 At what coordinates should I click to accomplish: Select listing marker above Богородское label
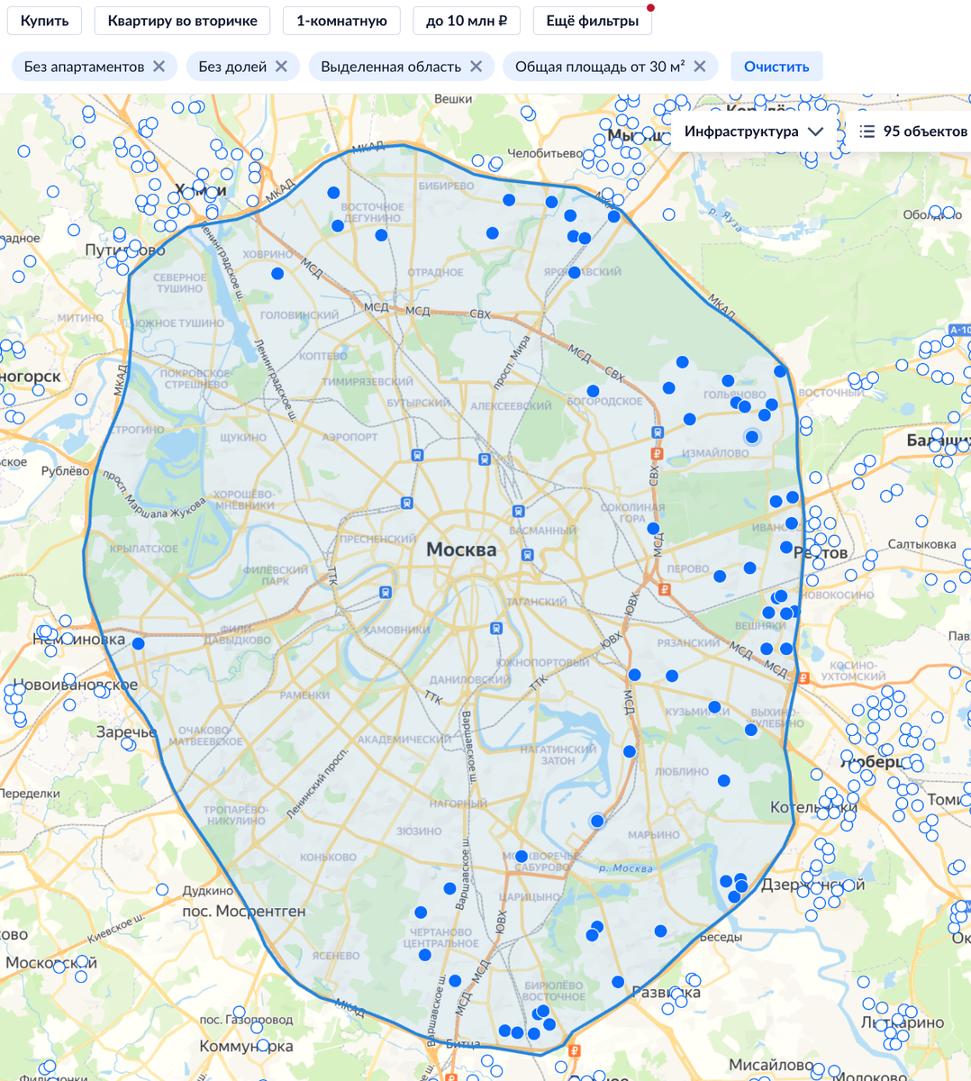click(593, 391)
